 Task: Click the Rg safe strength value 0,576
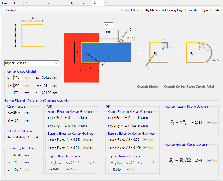click(198, 160)
